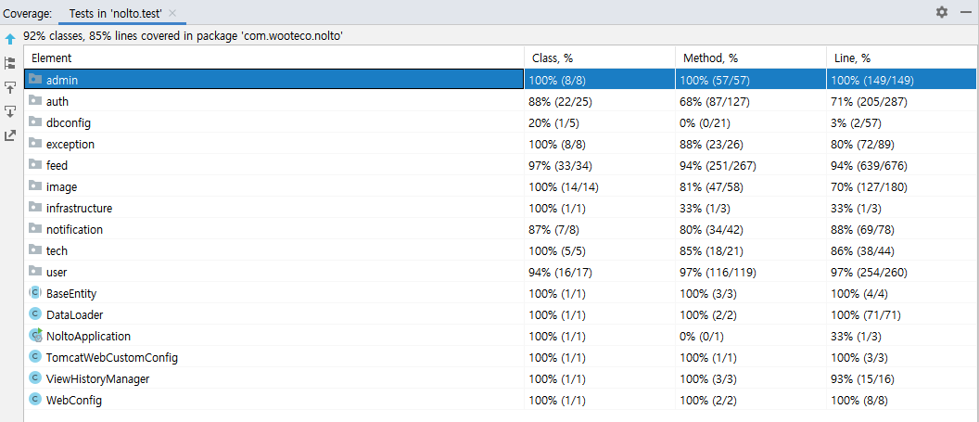
Task: Open the Coverage panel gear settings
Action: click(942, 12)
